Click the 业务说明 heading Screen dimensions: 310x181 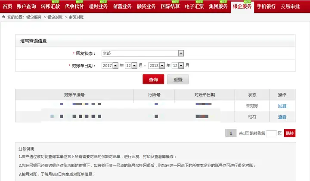[27, 149]
